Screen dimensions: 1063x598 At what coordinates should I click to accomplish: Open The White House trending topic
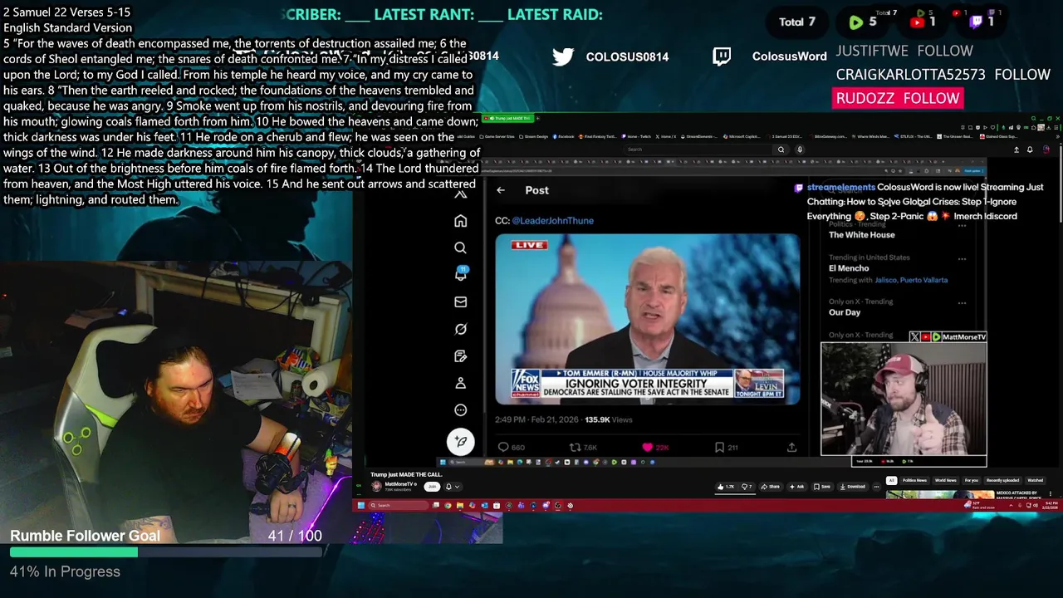pos(861,235)
